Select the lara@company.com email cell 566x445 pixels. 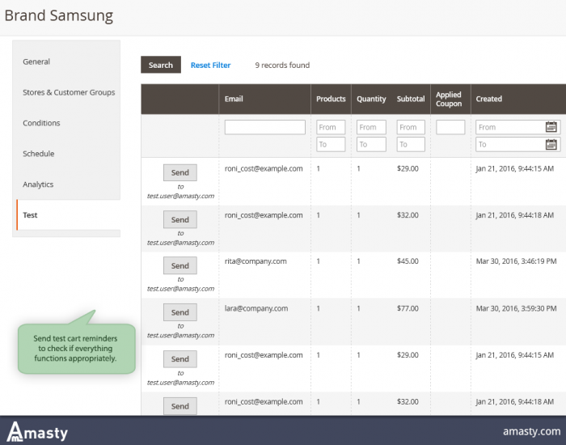coord(256,308)
